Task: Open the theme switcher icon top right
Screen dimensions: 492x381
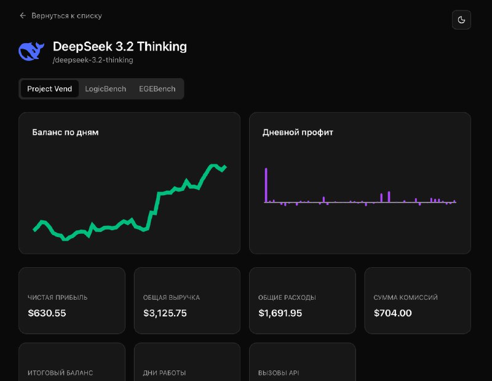Action: pyautogui.click(x=461, y=20)
